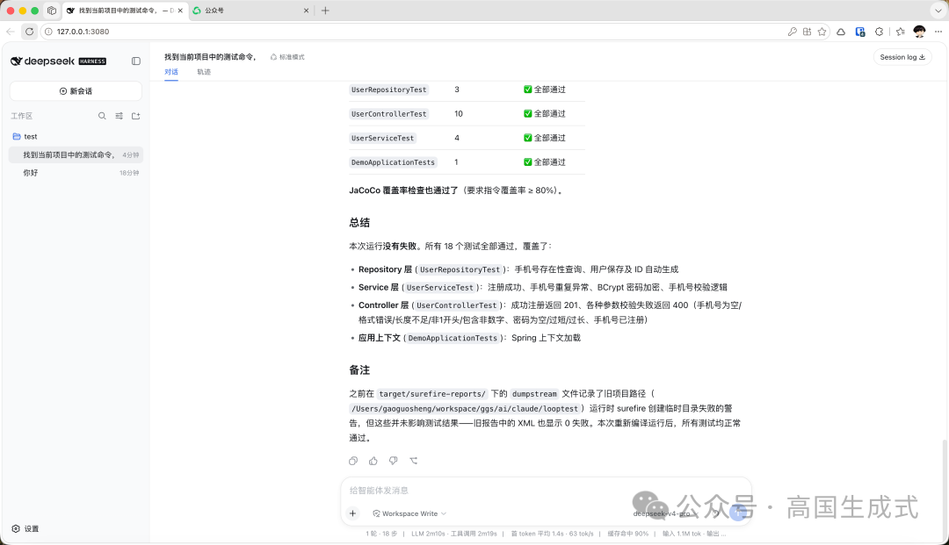The height and width of the screenshot is (545, 949).
Task: Click the UserRepositoryTest table cell
Action: pos(389,90)
